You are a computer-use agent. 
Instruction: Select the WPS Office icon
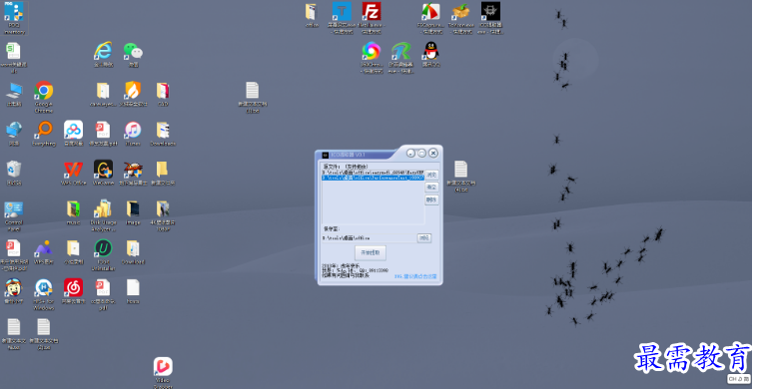74,170
